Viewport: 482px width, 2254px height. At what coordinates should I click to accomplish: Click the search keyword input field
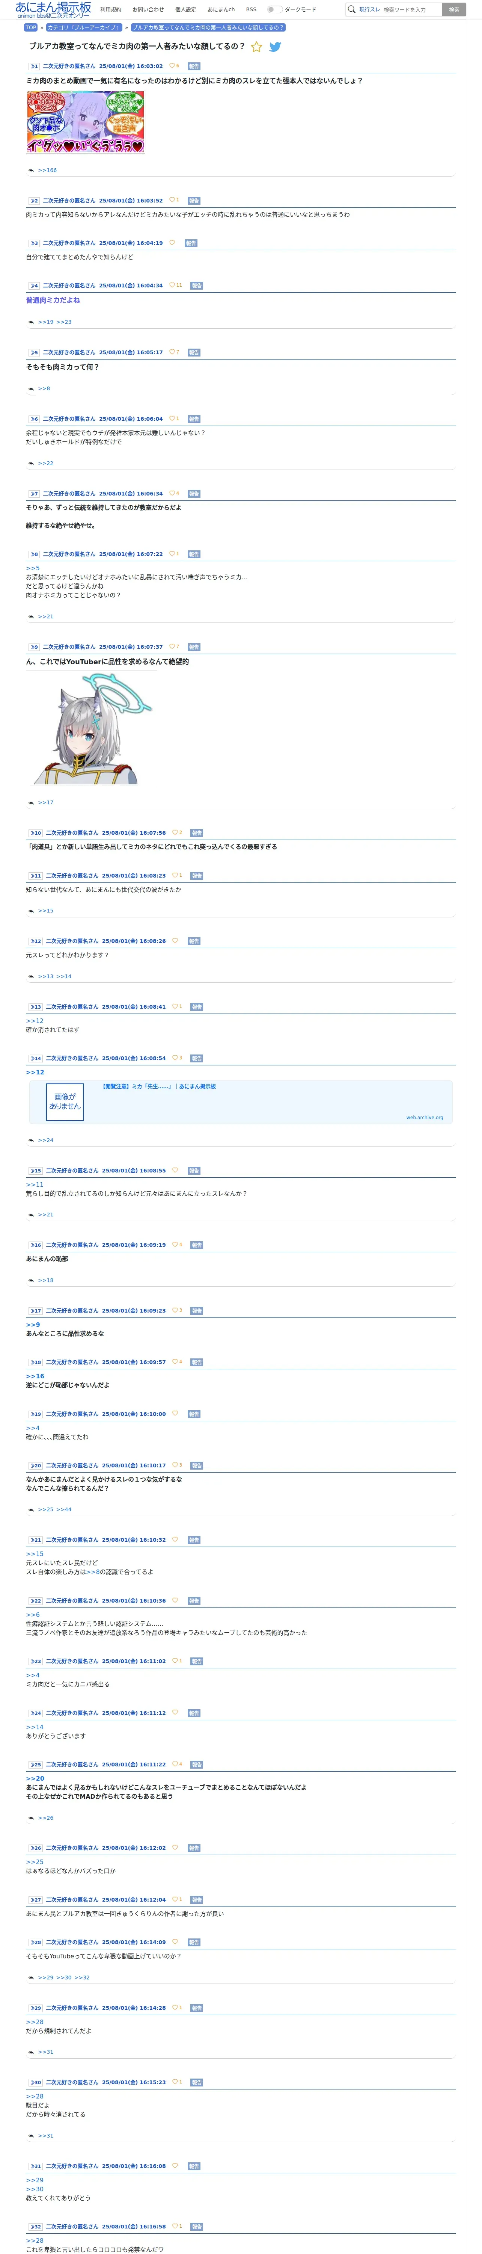click(x=411, y=10)
